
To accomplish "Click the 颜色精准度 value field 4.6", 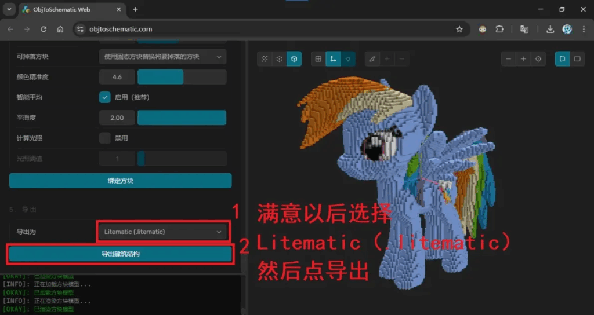I will 117,77.
